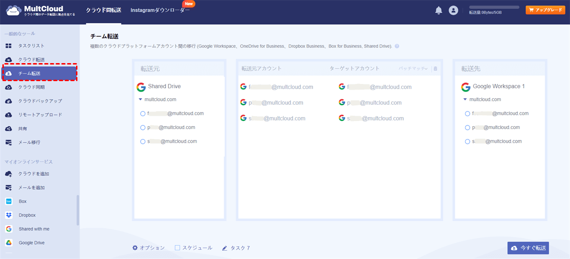Click the pencil icon beside タスク 7
570x259 pixels.
(225, 248)
